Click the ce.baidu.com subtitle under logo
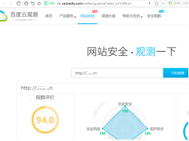The image size is (189, 141). pos(24,20)
